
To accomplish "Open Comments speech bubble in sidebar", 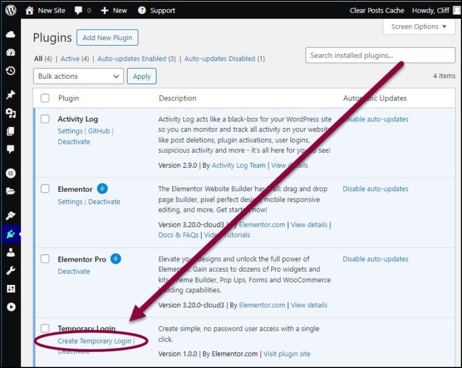I will (10, 149).
